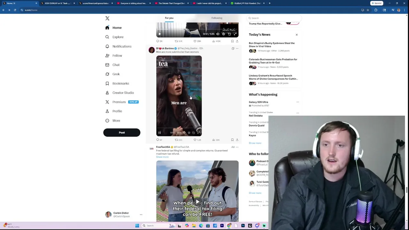409x230 pixels.
Task: Like the Black Barbies post
Action: pos(197,140)
